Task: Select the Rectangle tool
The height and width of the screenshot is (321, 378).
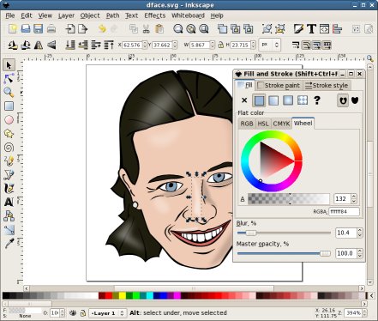Action: [9, 106]
